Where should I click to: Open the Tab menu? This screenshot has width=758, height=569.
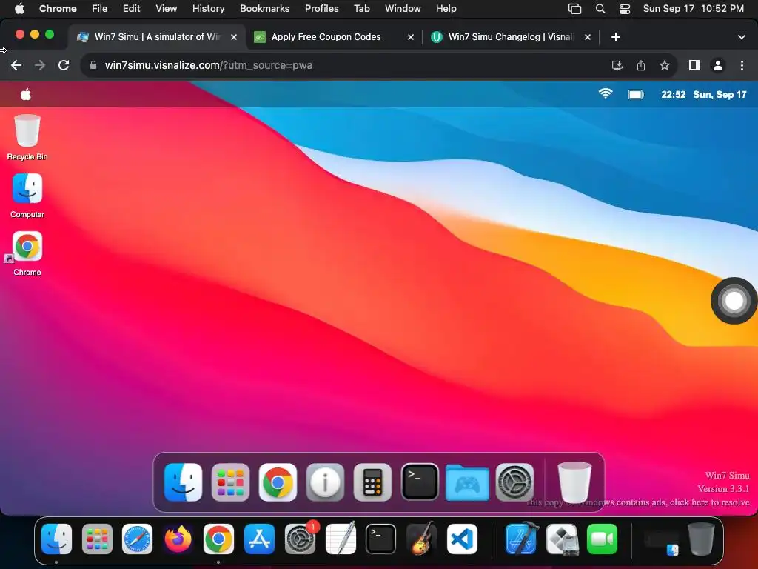point(361,8)
